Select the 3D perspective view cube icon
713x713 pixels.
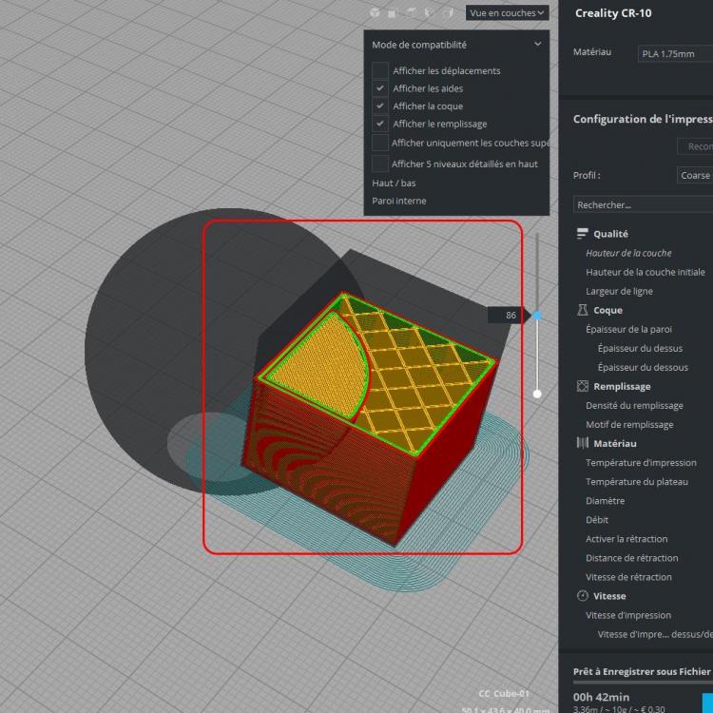point(375,12)
